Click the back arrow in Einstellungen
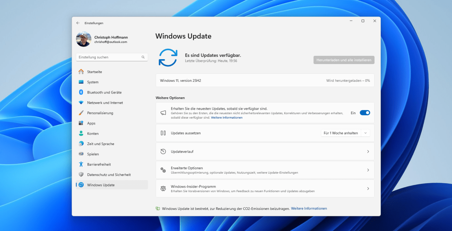 (78, 23)
